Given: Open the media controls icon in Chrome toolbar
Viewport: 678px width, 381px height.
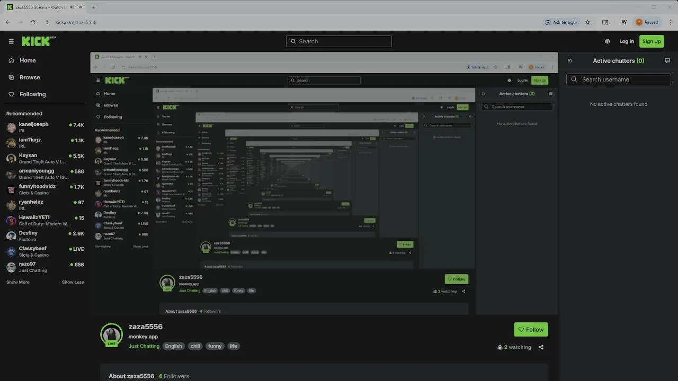Looking at the screenshot, I should pos(624,22).
